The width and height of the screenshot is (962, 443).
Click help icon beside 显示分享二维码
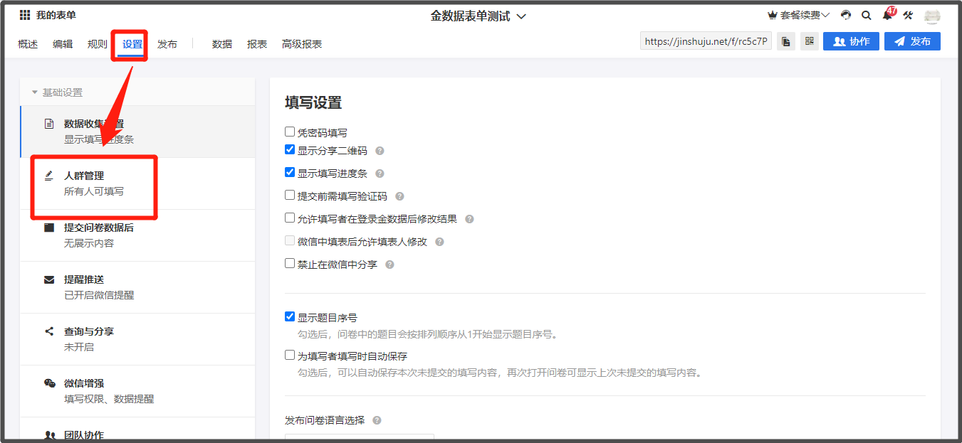click(x=380, y=151)
